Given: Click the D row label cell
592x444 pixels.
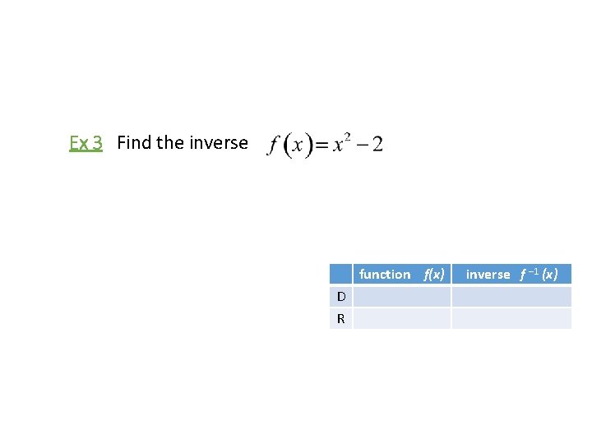Looking at the screenshot, I should (x=341, y=296).
